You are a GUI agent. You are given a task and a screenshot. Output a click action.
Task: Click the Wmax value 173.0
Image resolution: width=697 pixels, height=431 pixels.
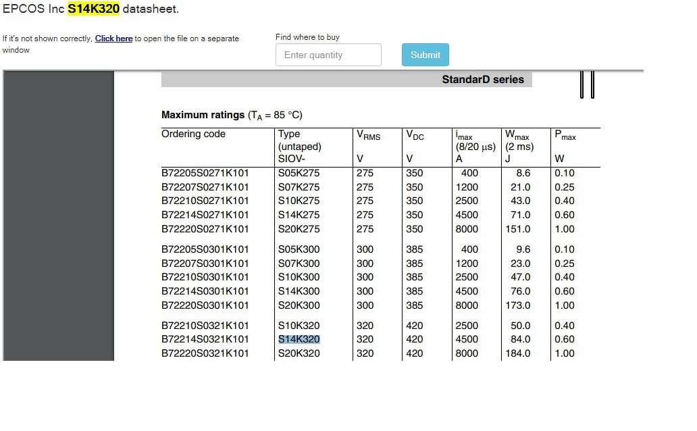click(518, 305)
